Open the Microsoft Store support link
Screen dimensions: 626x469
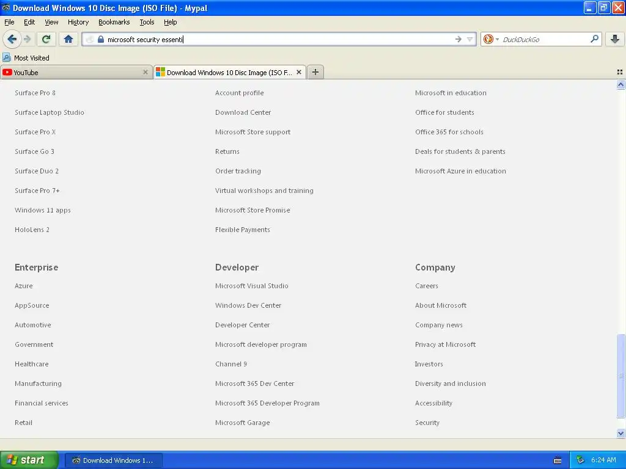pos(252,132)
